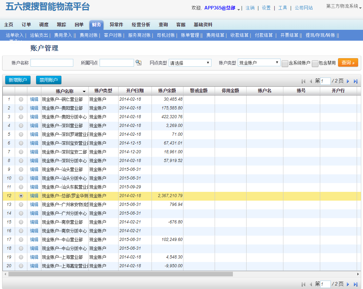The image size is (363, 289).
Task: Open the 账户名称 column header menu arrow
Action: click(x=84, y=91)
